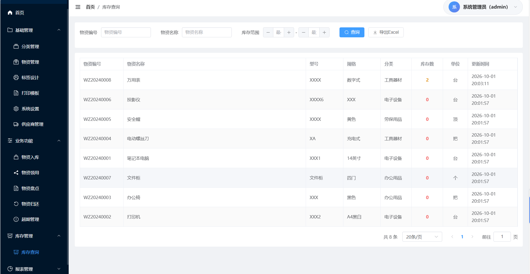Image resolution: width=530 pixels, height=274 pixels.
Task: Click the 物资领用 share icon
Action: click(16, 173)
